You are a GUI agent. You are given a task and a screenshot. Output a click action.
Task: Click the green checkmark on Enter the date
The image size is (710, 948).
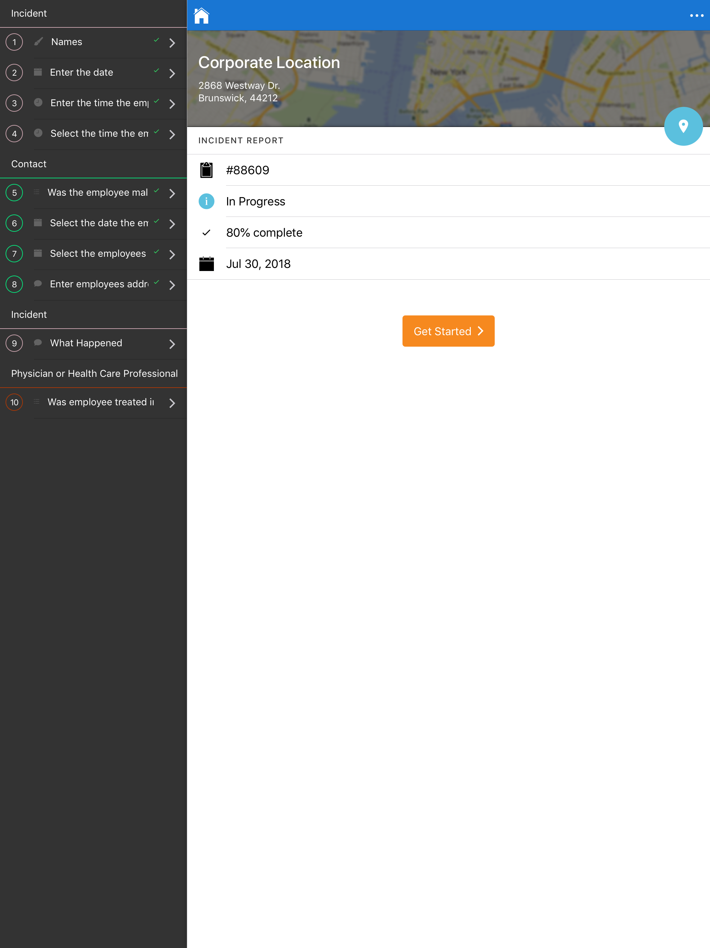point(156,72)
